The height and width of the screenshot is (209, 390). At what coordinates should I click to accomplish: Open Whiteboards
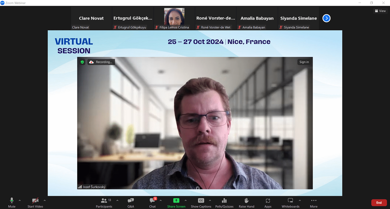tap(290, 203)
